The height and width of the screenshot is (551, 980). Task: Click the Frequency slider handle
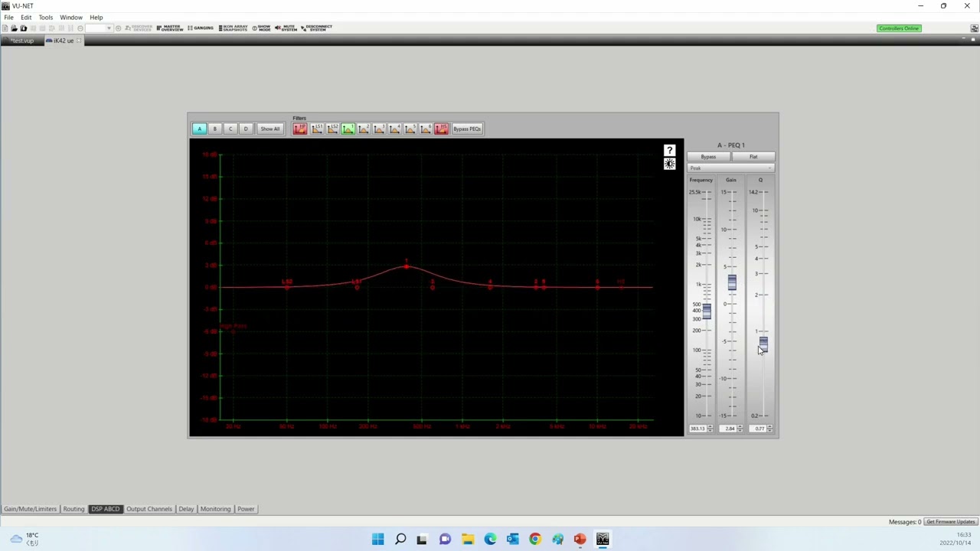706,311
